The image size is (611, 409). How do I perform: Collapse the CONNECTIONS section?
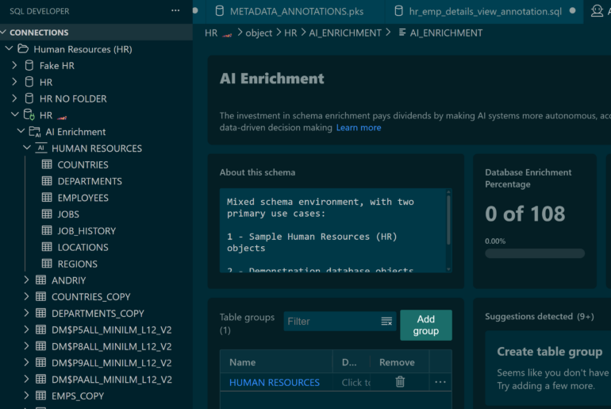coord(5,33)
